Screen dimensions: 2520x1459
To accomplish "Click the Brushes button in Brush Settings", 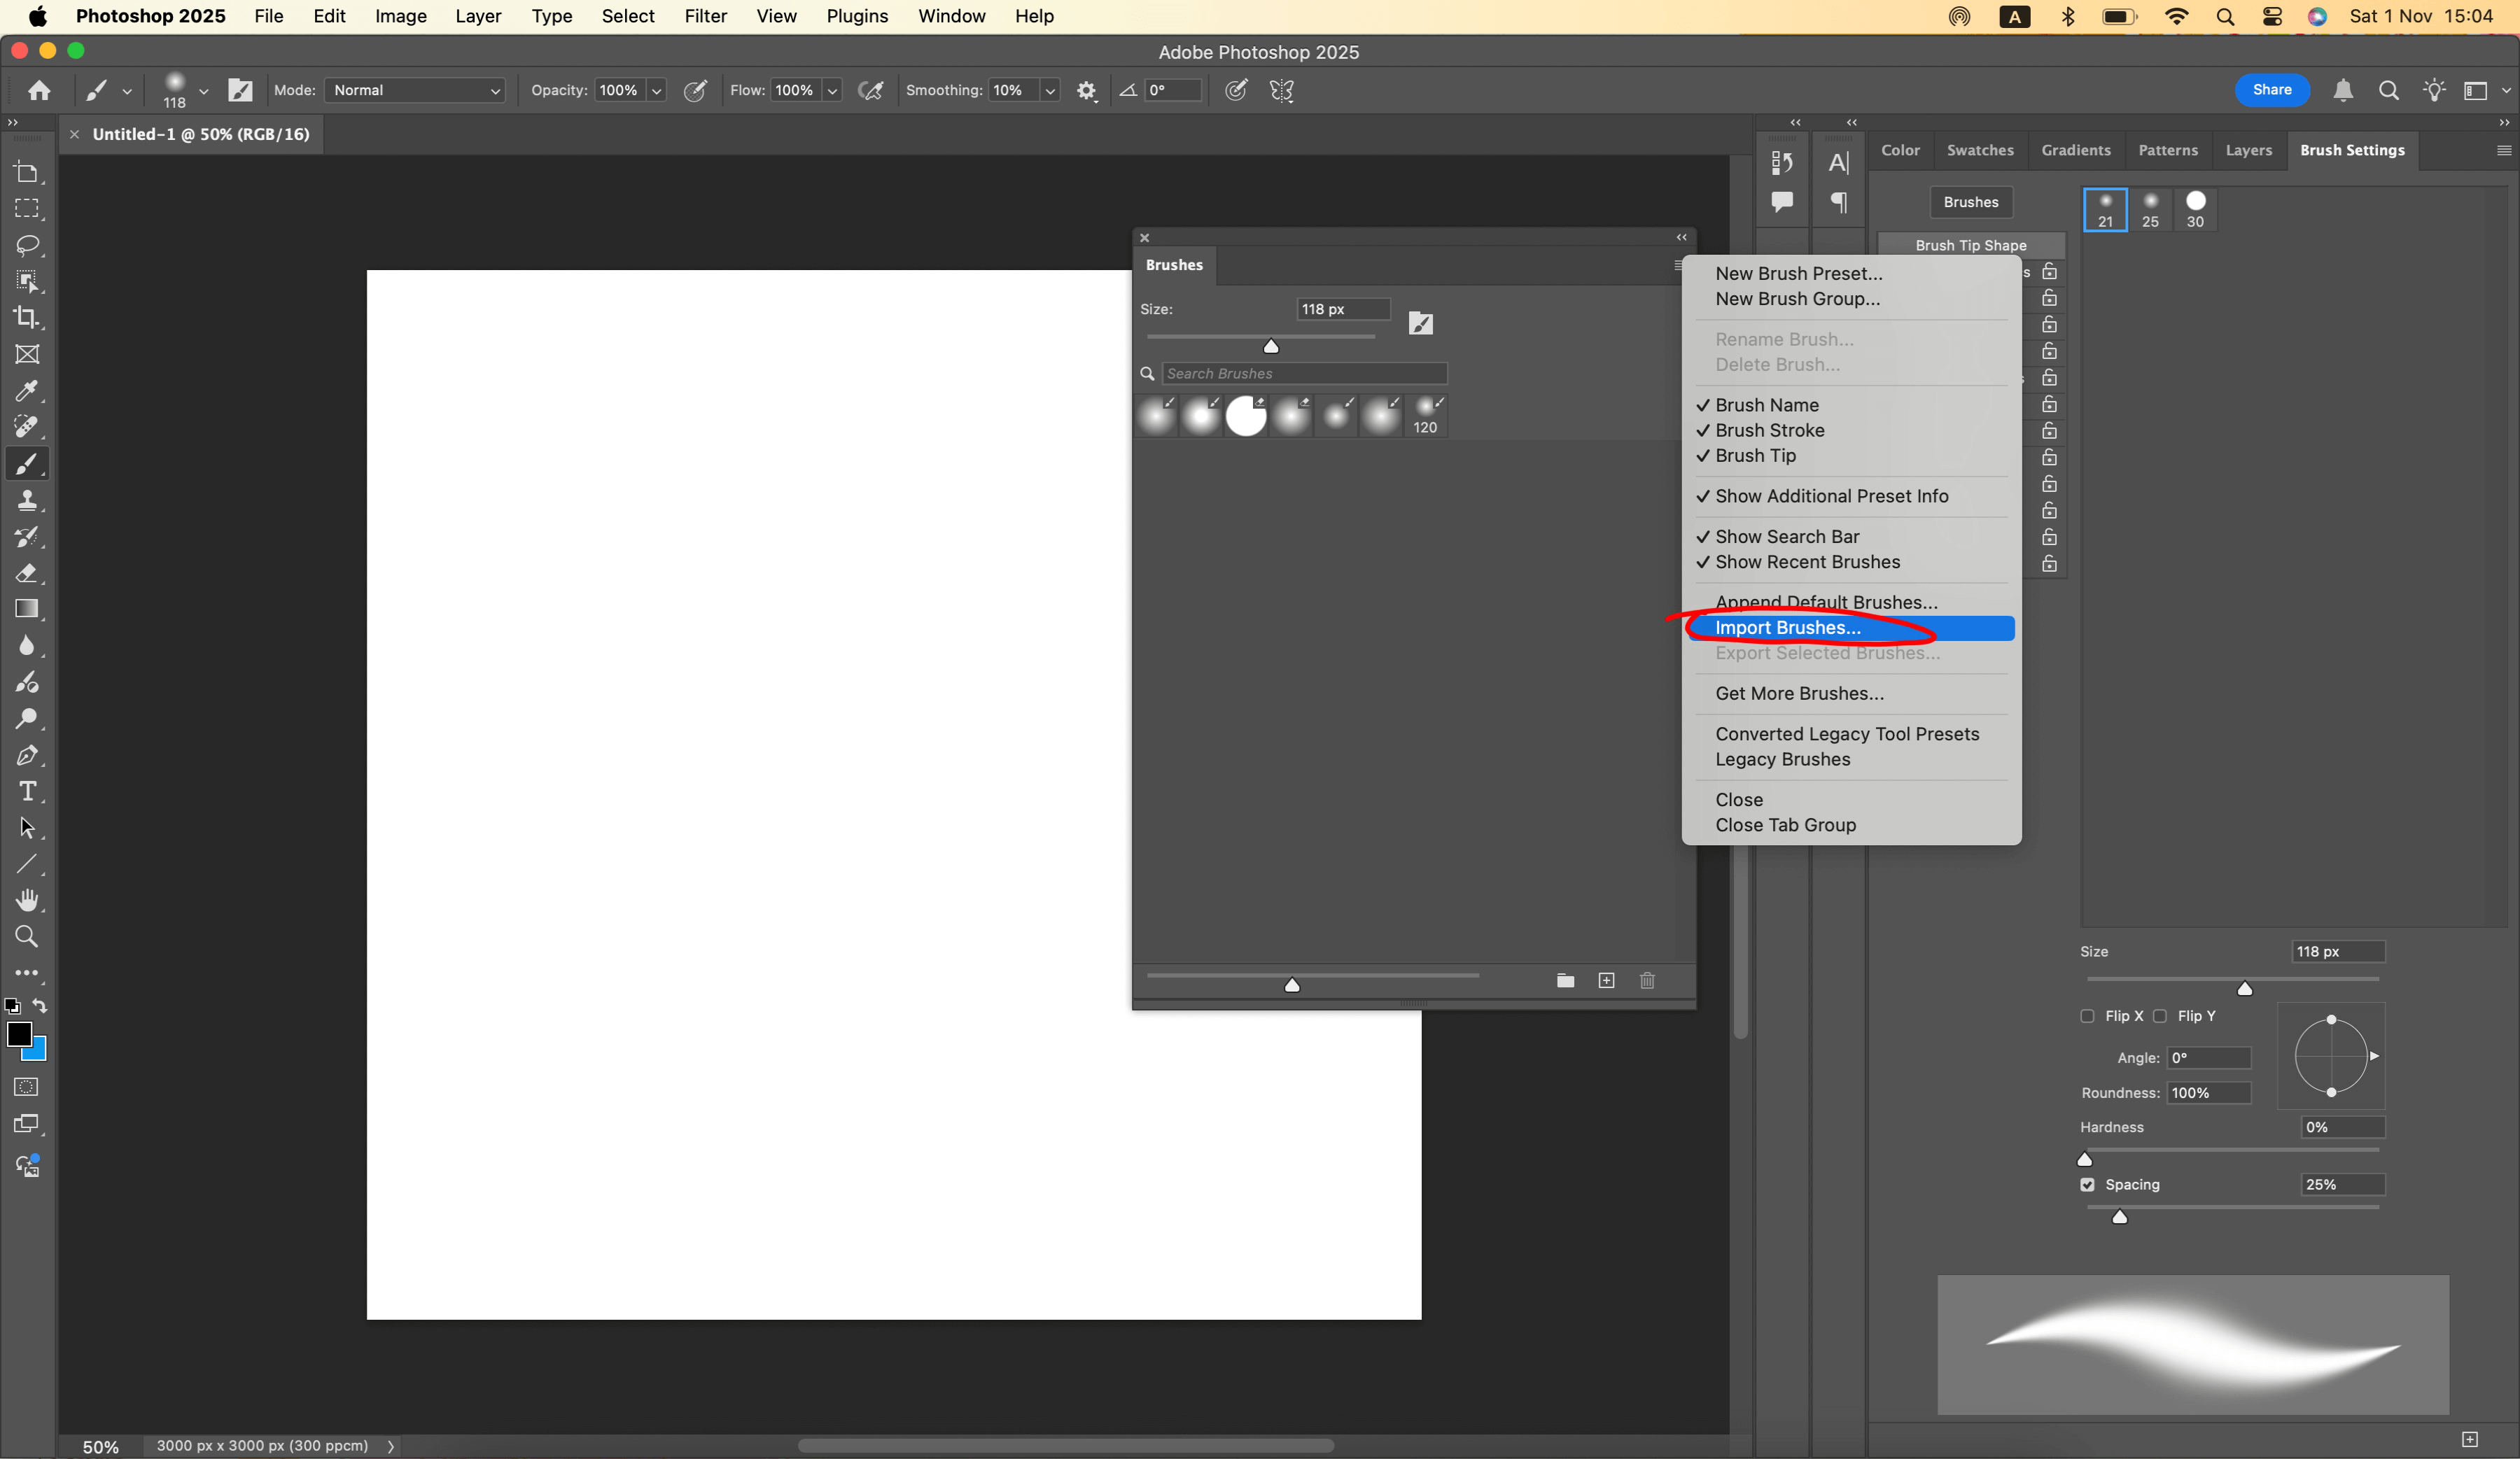I will (x=1970, y=202).
